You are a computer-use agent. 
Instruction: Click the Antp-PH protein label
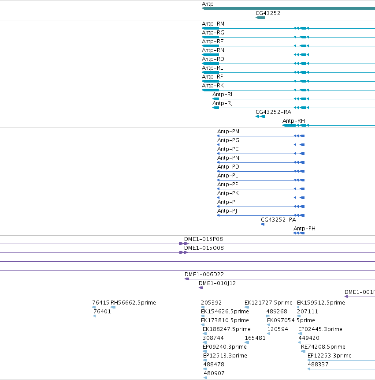[304, 229]
